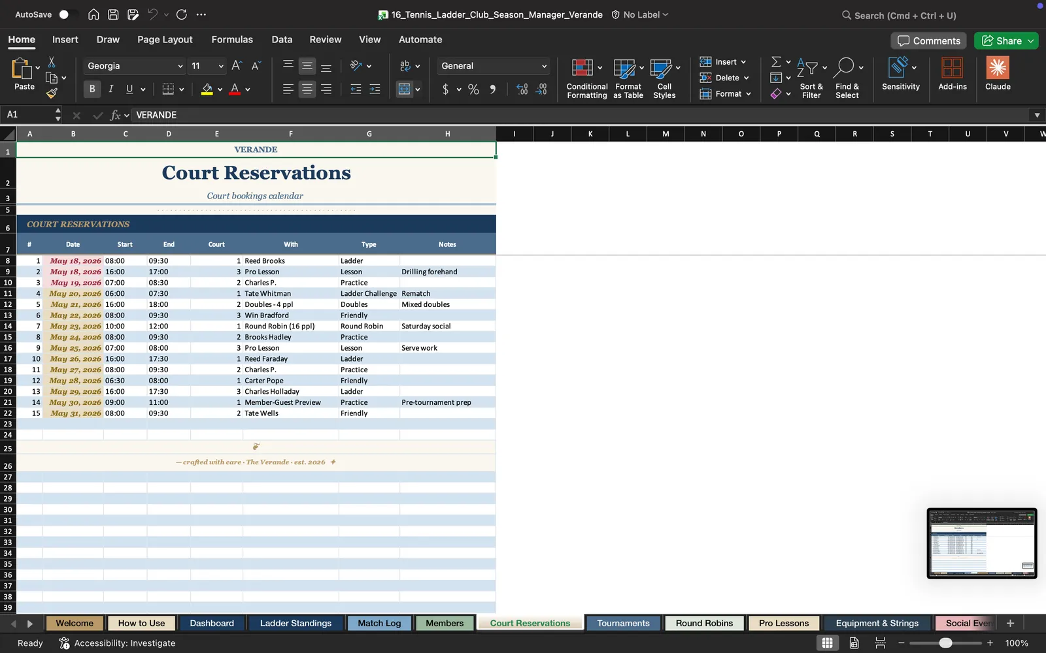Click the Copy icon
This screenshot has height=653, width=1046.
[x=52, y=78]
